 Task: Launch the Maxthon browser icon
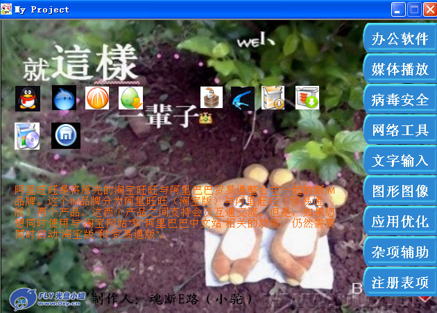click(66, 136)
